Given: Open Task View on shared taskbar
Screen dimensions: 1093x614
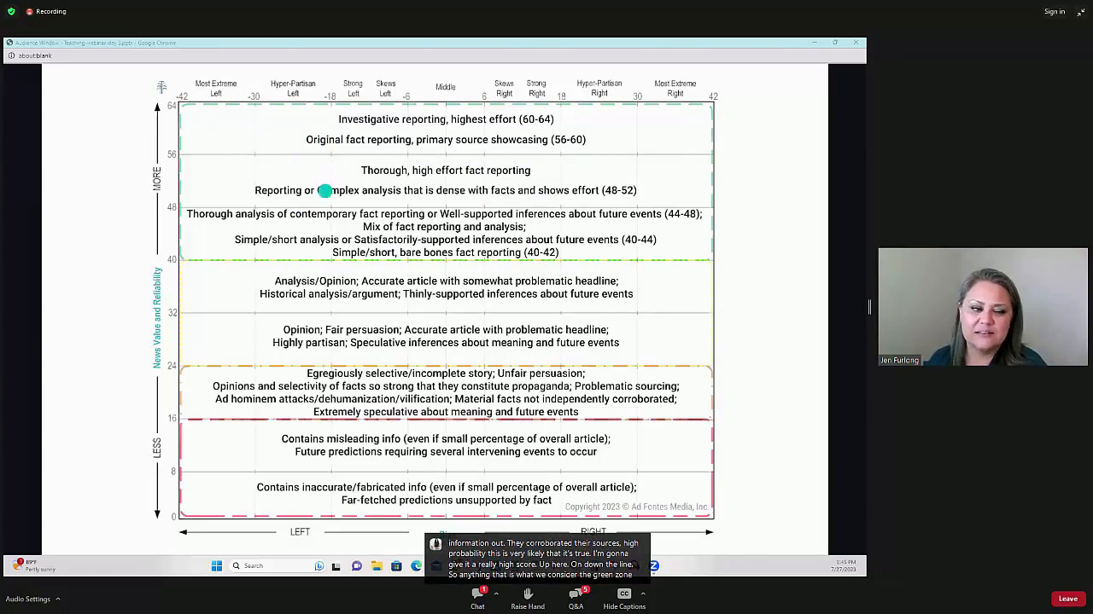Looking at the screenshot, I should click(x=336, y=565).
